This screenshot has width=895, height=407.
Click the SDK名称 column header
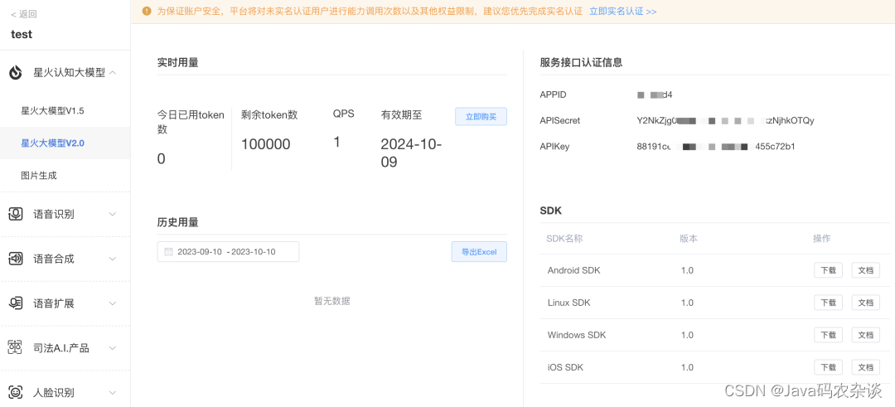coord(564,238)
